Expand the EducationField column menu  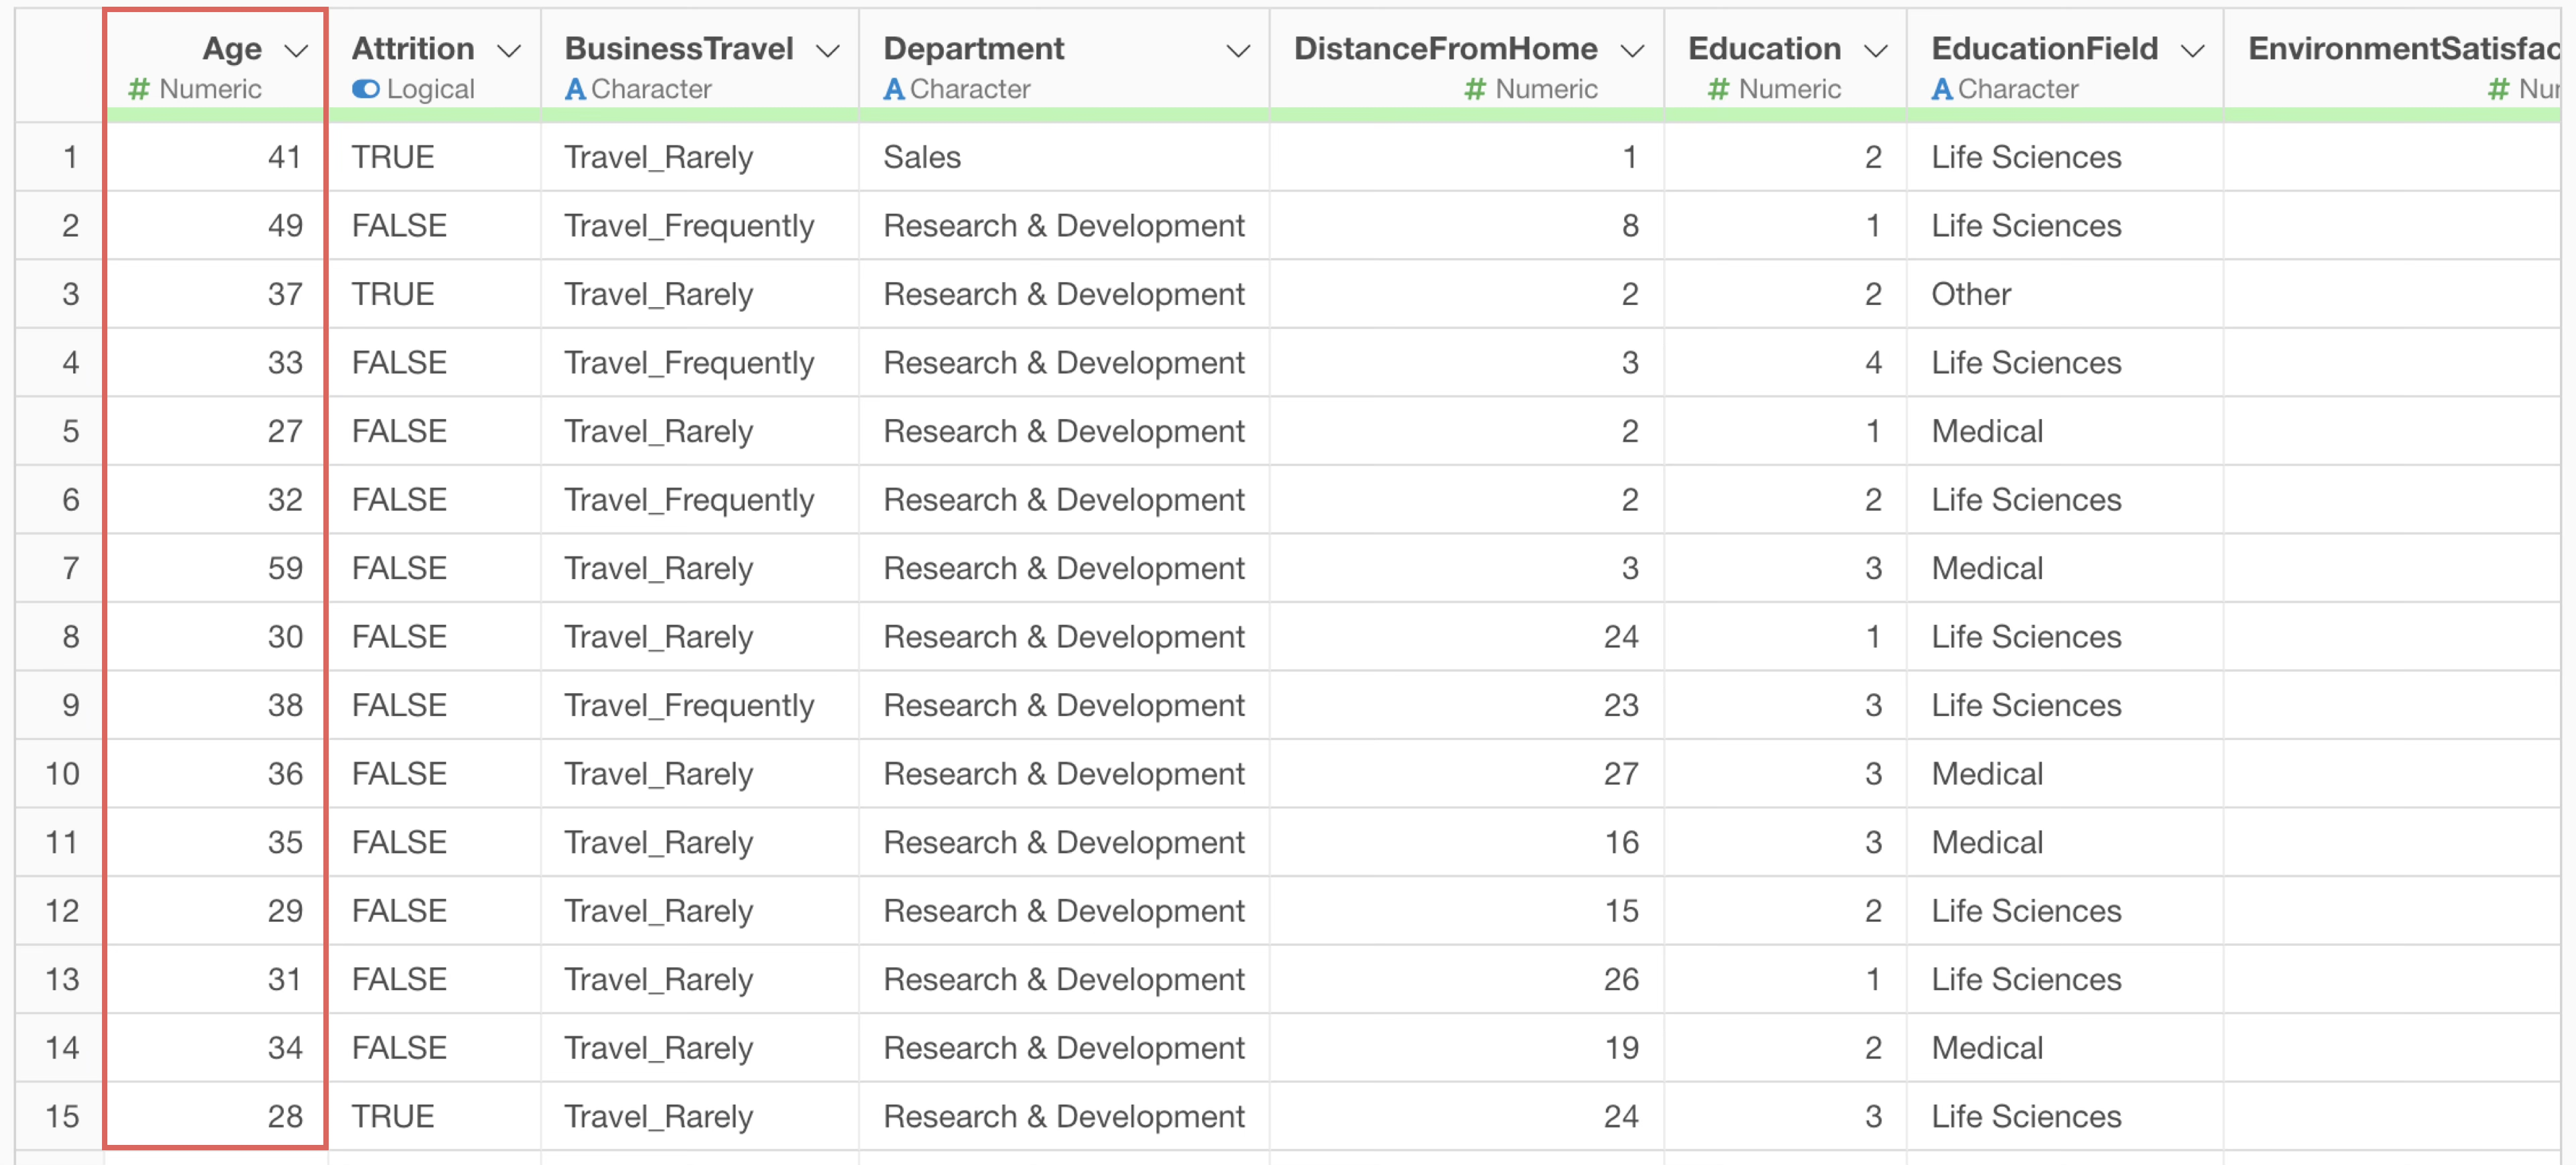pyautogui.click(x=2193, y=51)
